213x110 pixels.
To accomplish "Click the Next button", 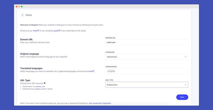I will 182,97.
